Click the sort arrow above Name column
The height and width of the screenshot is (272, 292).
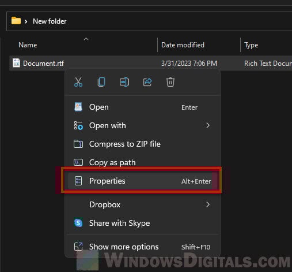tap(86, 39)
